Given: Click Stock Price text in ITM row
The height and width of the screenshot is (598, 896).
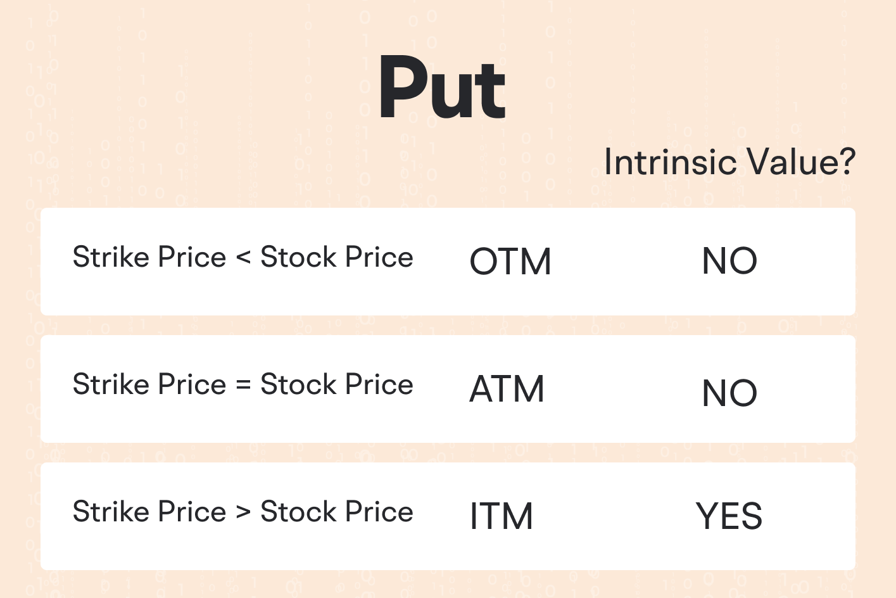Looking at the screenshot, I should coord(337,512).
